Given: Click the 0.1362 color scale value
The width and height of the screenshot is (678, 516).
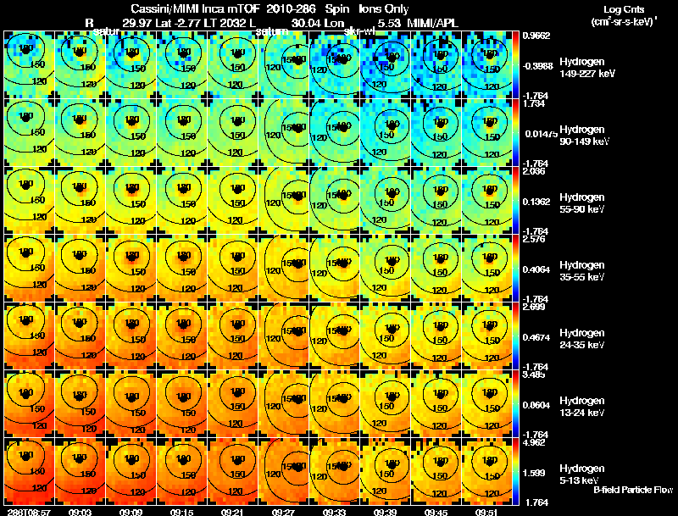Looking at the screenshot, I should [x=536, y=202].
